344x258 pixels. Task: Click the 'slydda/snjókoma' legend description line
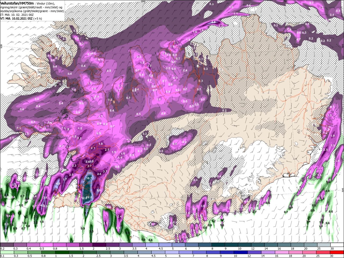(x=32, y=11)
